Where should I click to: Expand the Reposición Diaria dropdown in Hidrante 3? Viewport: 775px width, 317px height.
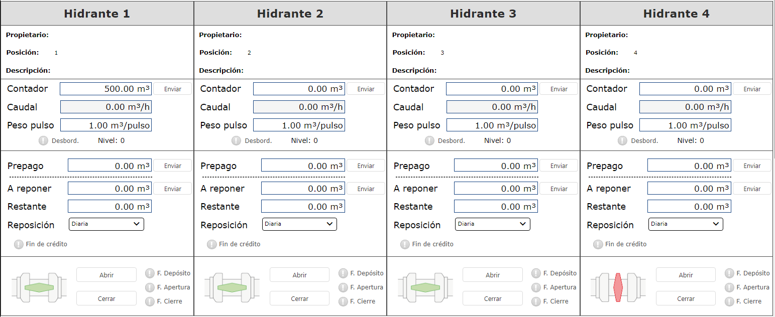pos(492,224)
